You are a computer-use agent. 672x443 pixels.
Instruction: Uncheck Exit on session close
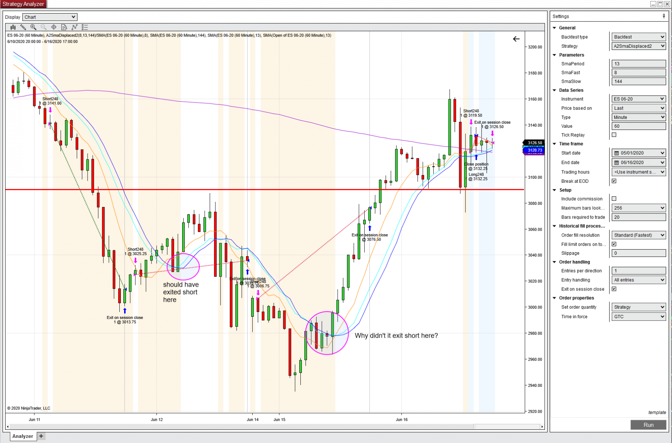tap(614, 289)
